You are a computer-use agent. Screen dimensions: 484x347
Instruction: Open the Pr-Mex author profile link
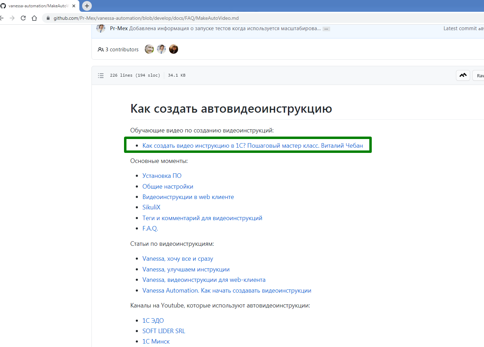pyautogui.click(x=119, y=28)
